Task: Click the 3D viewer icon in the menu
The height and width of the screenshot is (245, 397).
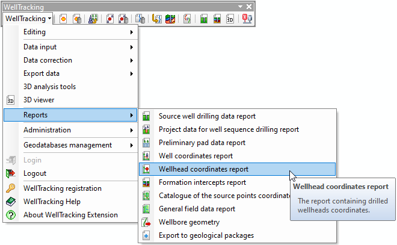Action: [10, 100]
